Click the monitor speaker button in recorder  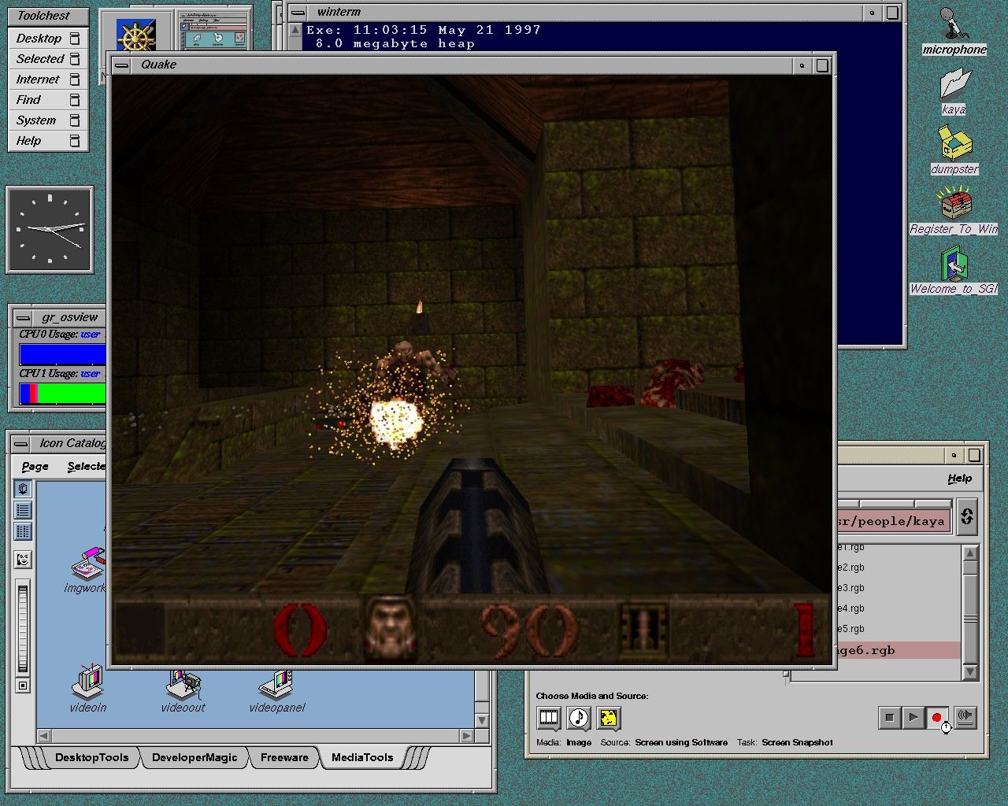click(x=965, y=717)
